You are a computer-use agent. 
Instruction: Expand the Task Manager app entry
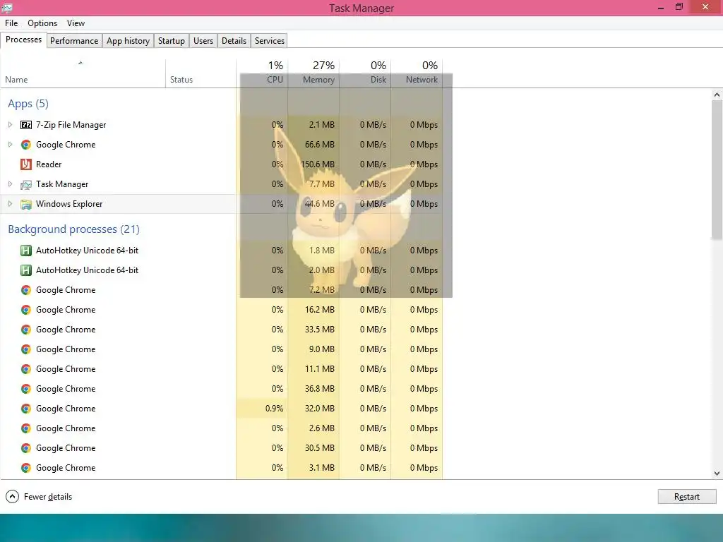[10, 184]
